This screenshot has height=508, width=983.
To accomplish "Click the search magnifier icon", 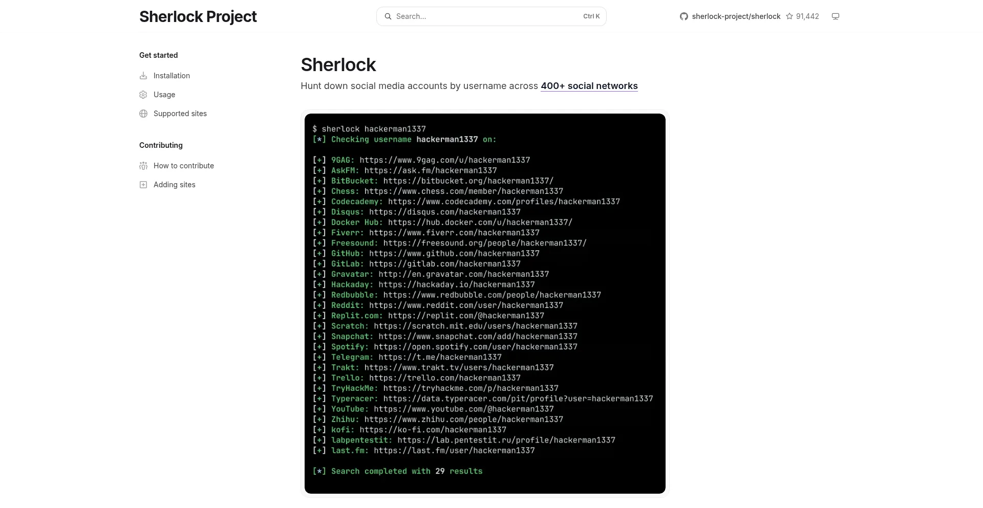I will coord(388,16).
